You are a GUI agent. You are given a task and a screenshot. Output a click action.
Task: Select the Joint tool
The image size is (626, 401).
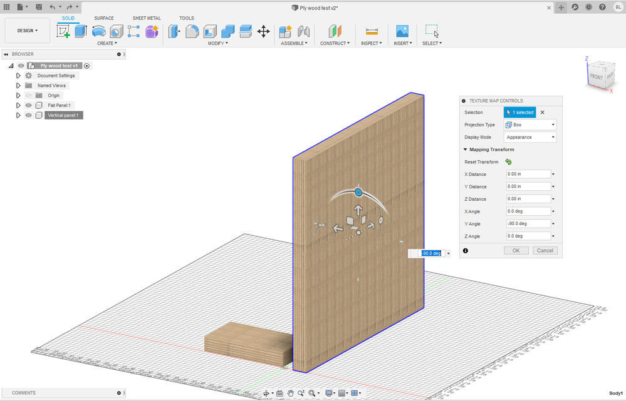303,31
